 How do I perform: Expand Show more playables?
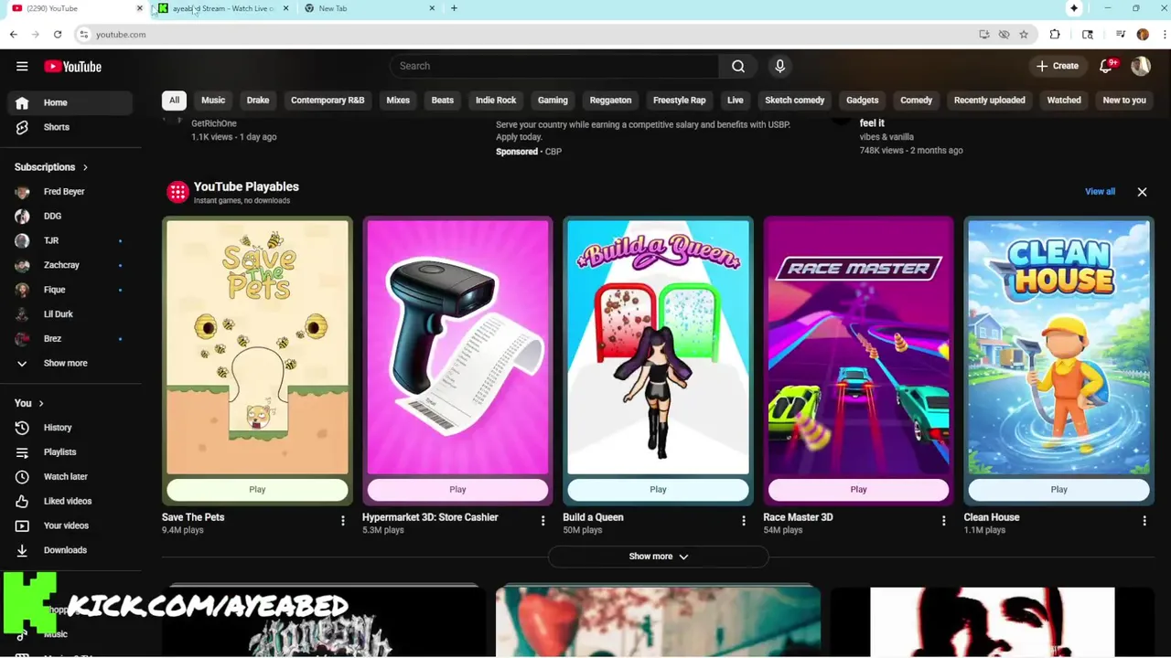click(x=658, y=556)
